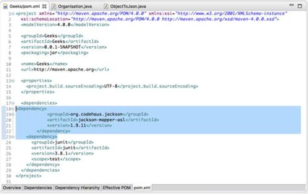The height and width of the screenshot is (194, 308).
Task: Click the pom.xml Maven file icon
Action: (x=5, y=6)
